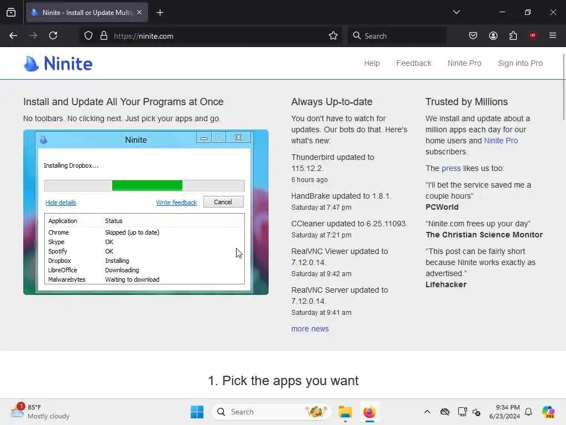Viewport: 566px width, 425px height.
Task: Open the notification bell
Action: coord(528,412)
